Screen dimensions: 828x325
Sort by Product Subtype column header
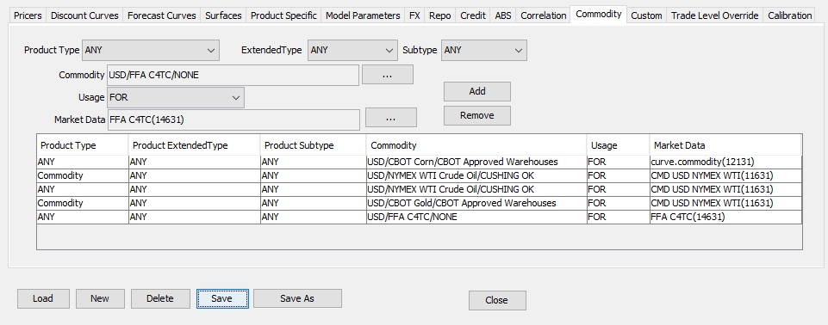(313, 145)
